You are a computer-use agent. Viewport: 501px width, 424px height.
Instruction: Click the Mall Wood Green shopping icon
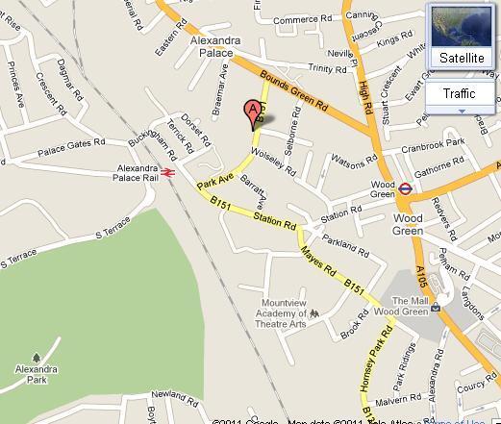tap(436, 308)
